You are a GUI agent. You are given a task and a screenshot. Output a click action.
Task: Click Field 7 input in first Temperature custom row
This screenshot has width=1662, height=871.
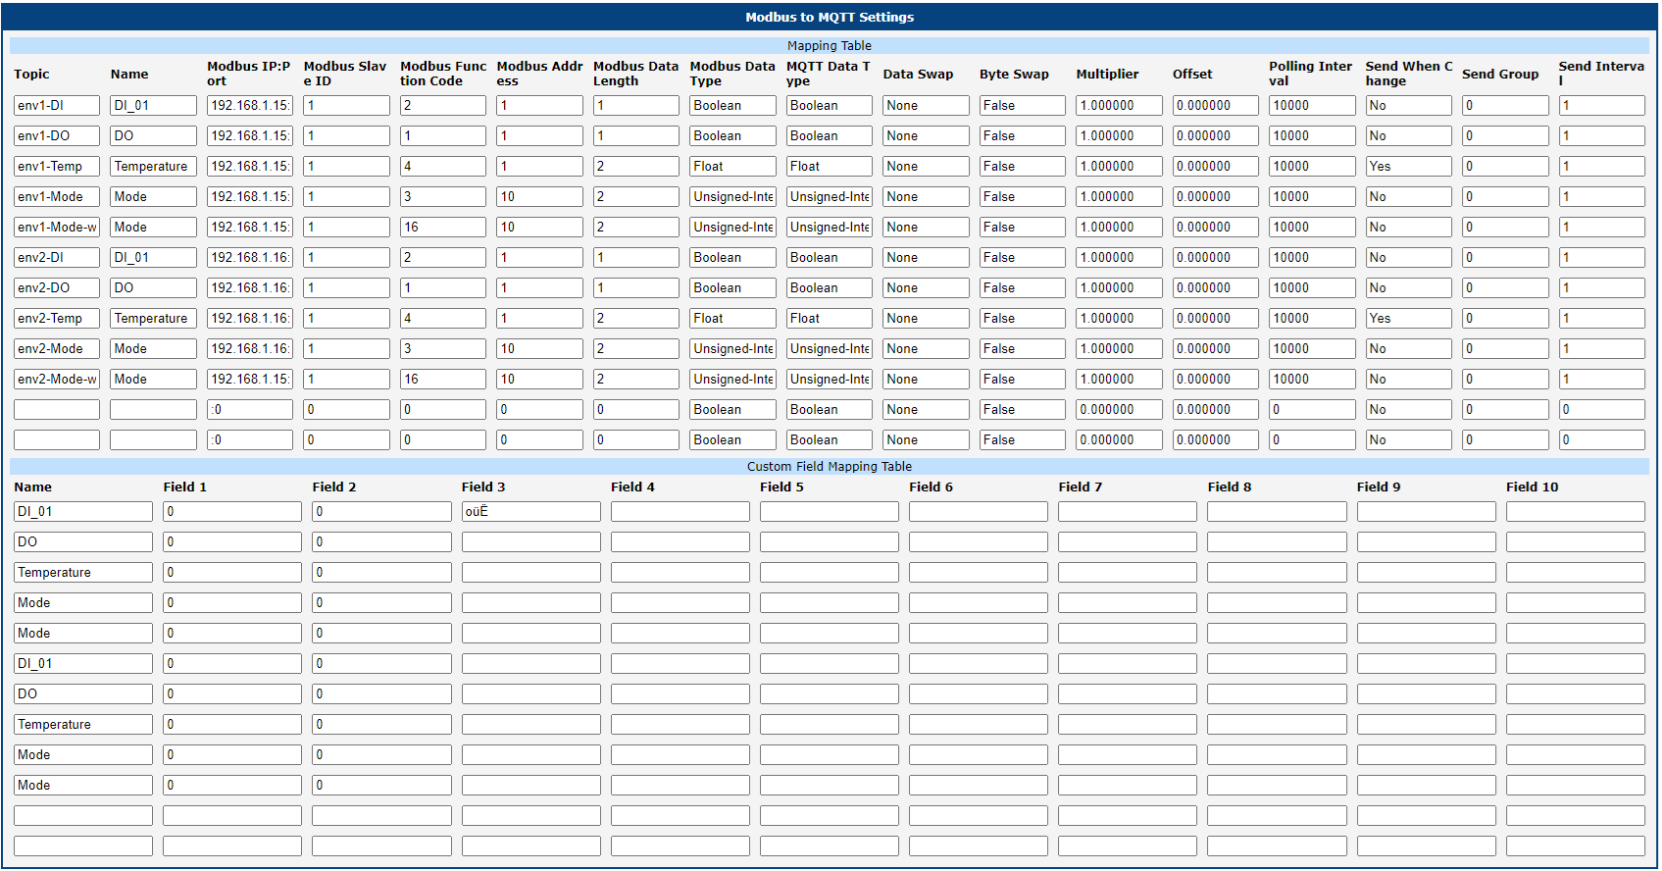coord(1128,572)
